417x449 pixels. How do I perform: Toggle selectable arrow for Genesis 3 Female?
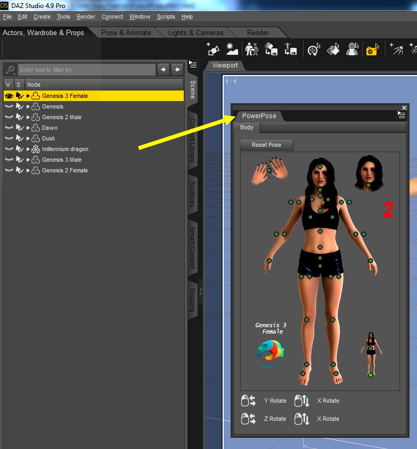[x=20, y=96]
